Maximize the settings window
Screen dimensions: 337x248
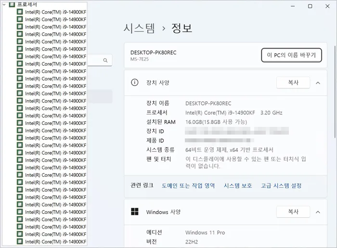click(310, 6)
